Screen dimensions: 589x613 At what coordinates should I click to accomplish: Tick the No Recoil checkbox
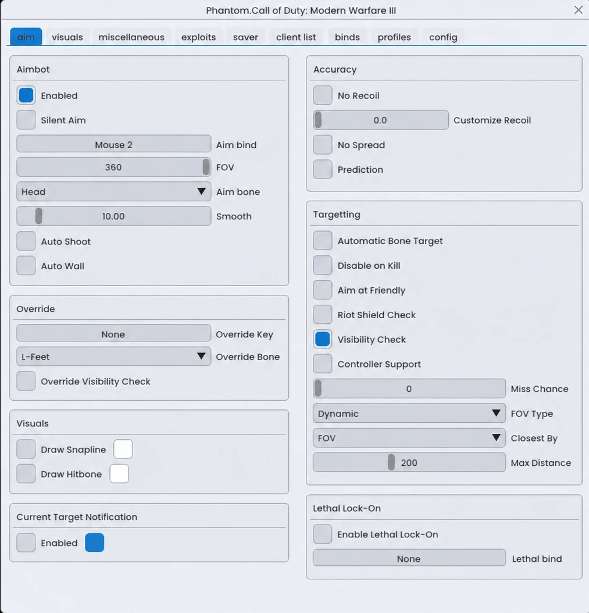click(x=323, y=95)
